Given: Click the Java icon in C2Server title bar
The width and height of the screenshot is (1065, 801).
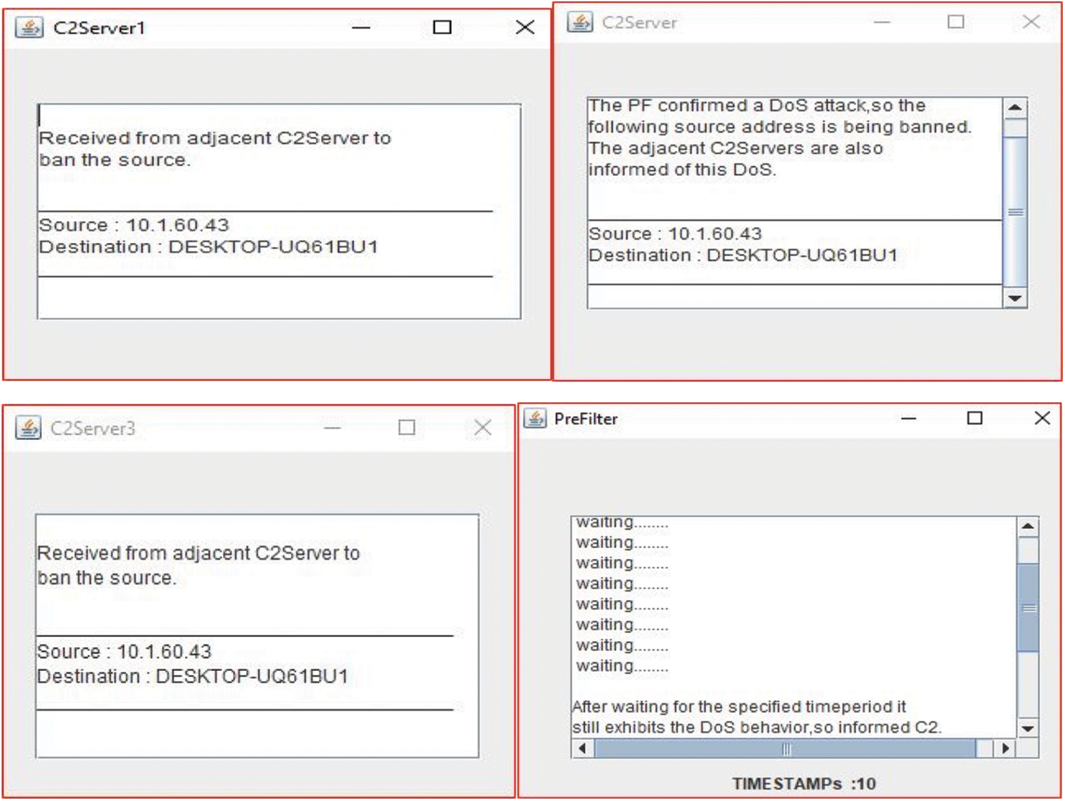Looking at the screenshot, I should 579,22.
